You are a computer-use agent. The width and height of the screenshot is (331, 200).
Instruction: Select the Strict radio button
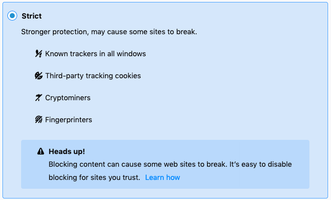pos(12,16)
